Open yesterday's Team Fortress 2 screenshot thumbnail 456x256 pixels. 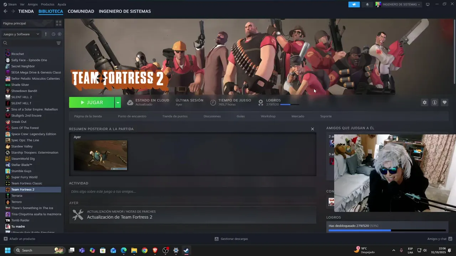click(100, 155)
